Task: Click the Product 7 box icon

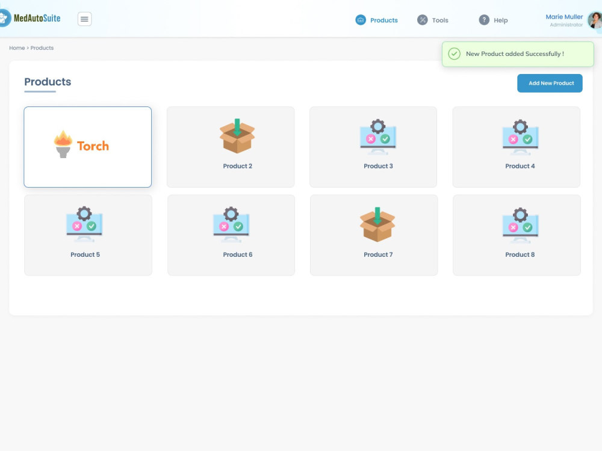Action: tap(377, 224)
